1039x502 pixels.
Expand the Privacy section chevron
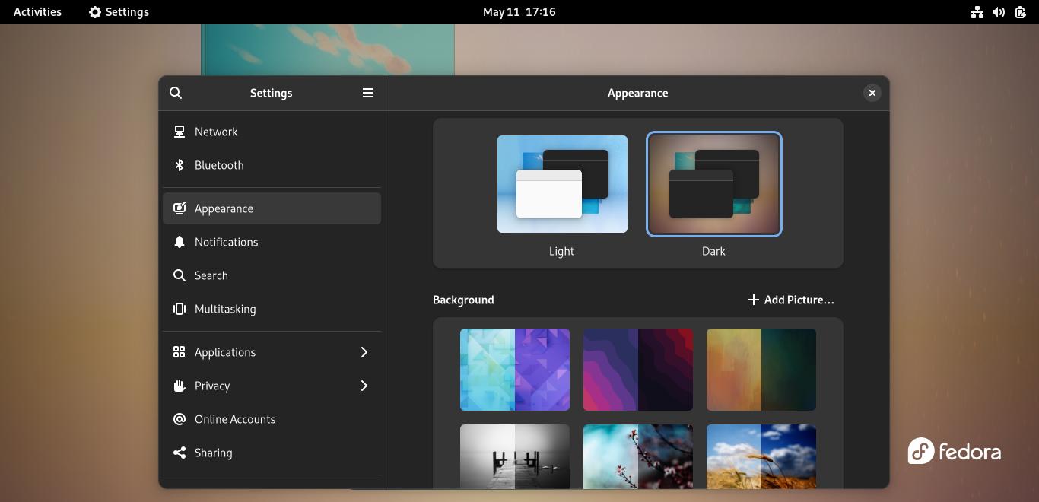(364, 386)
